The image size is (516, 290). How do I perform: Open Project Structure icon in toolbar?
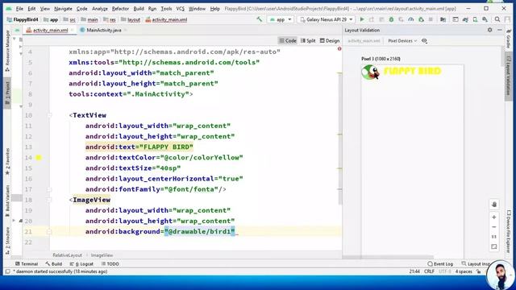click(443, 19)
